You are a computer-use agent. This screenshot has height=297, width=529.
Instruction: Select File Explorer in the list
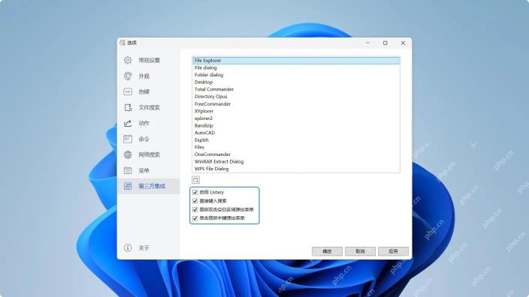click(x=296, y=61)
